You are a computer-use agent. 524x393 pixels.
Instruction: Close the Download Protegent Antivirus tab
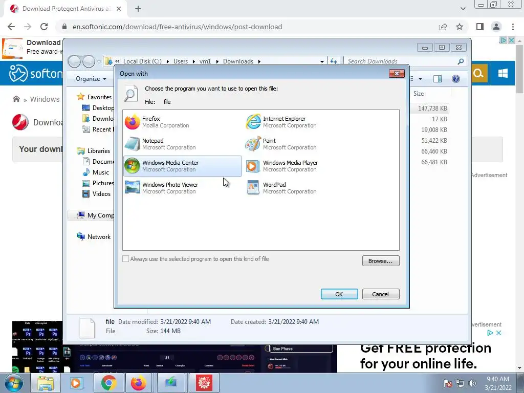[119, 9]
